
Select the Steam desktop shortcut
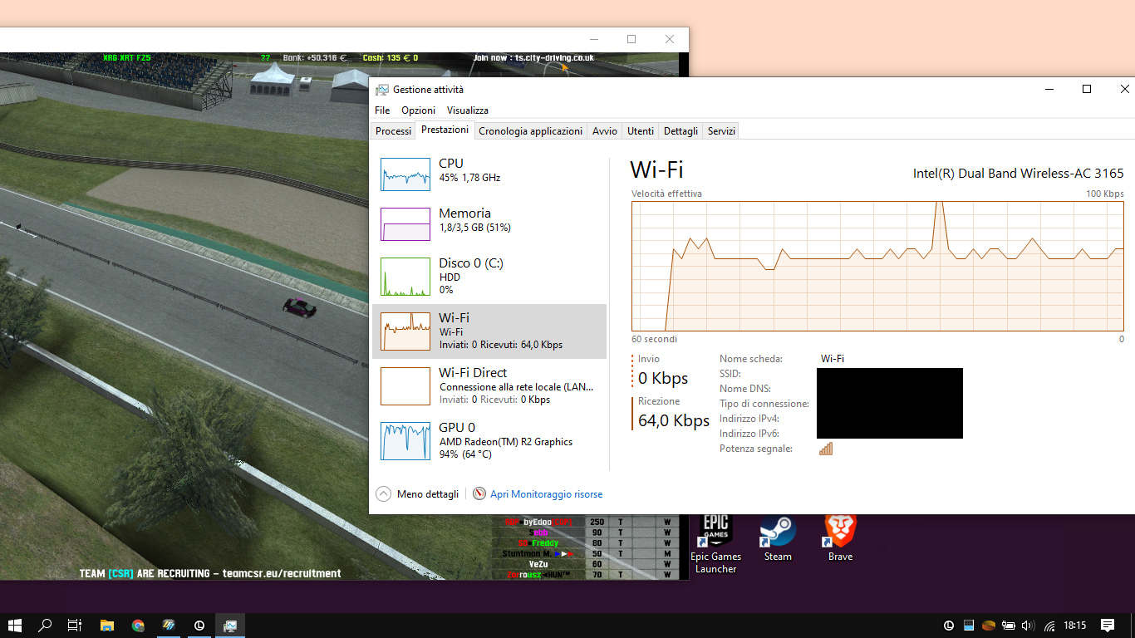click(x=778, y=538)
